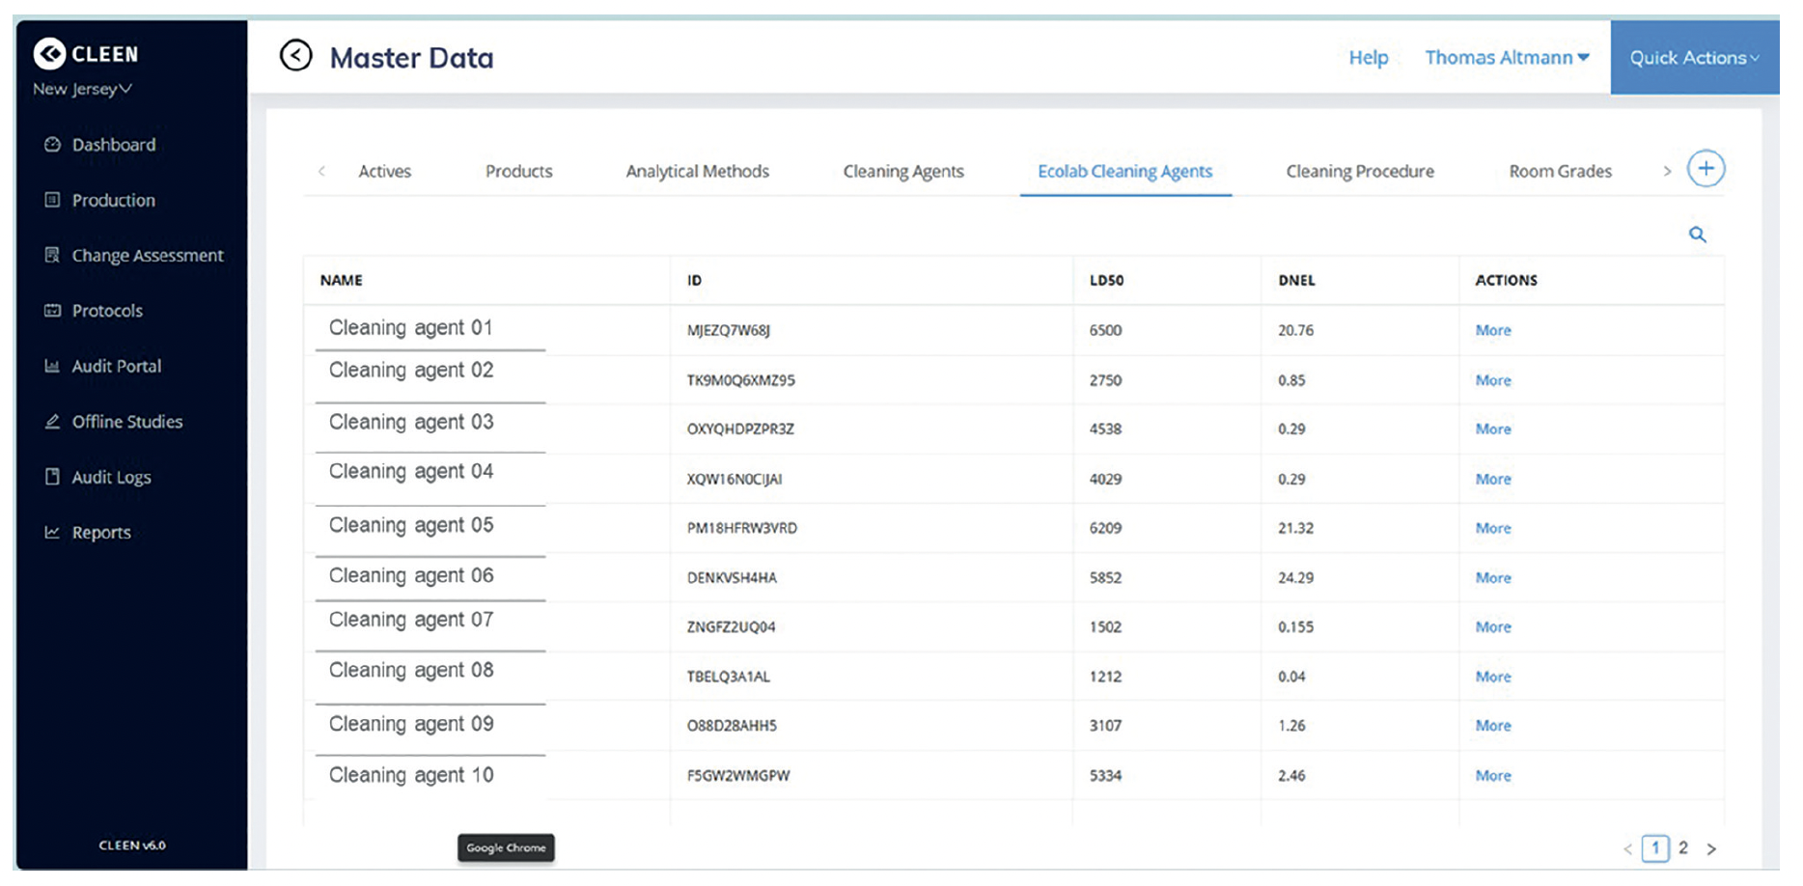Open the Quick Actions dropdown
1803x886 pixels.
click(x=1693, y=57)
